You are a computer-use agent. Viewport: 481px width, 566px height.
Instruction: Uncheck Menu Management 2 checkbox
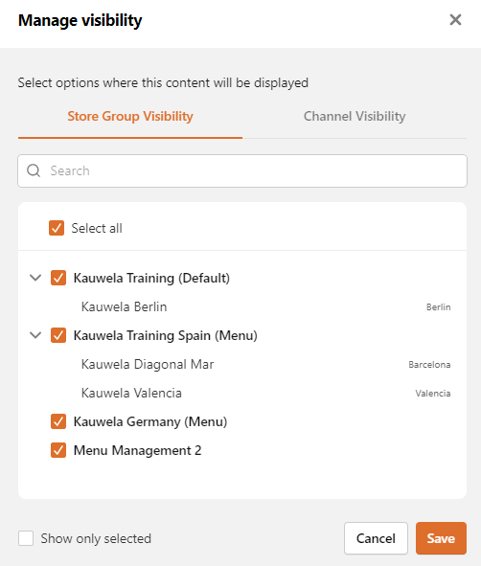click(x=58, y=450)
